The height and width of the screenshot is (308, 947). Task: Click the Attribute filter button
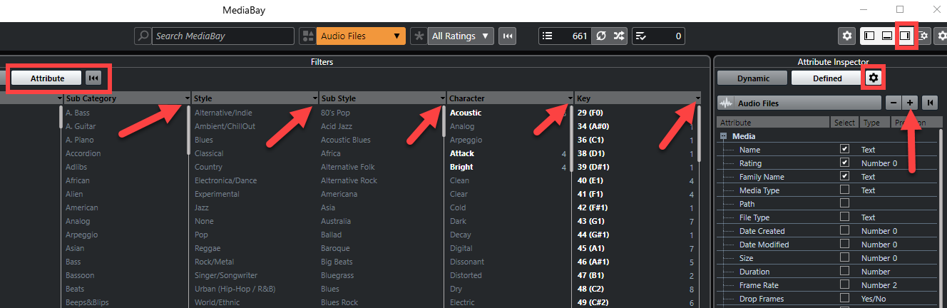click(46, 78)
